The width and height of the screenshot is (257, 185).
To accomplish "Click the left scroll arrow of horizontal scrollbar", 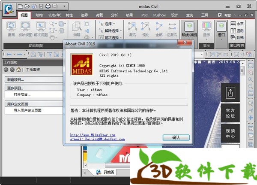I will point(86,165).
